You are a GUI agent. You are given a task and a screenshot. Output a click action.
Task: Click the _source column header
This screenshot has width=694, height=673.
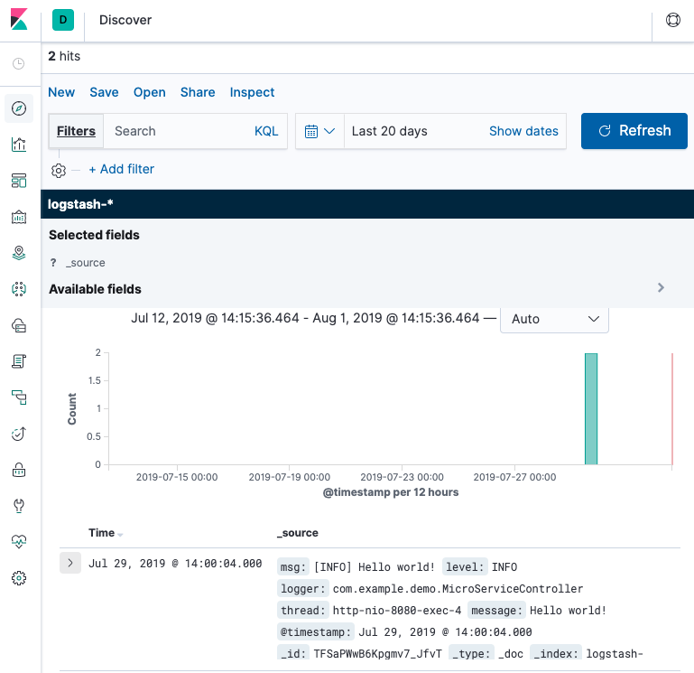coord(298,533)
